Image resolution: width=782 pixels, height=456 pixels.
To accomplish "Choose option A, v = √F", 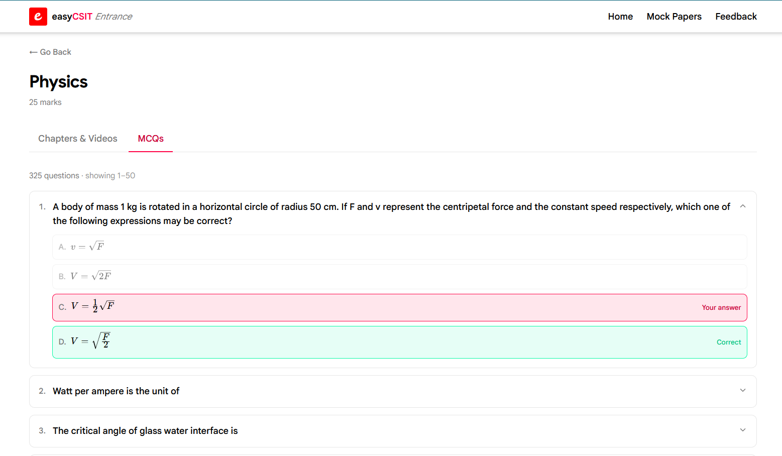I will tap(400, 247).
